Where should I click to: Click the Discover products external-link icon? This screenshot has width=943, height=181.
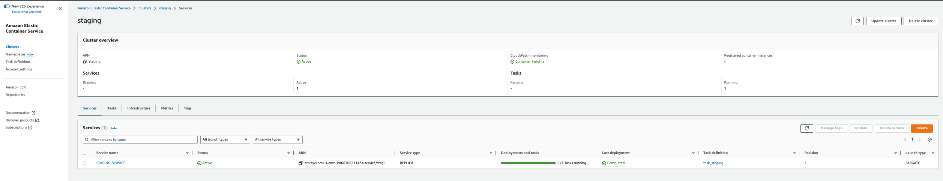tap(37, 120)
